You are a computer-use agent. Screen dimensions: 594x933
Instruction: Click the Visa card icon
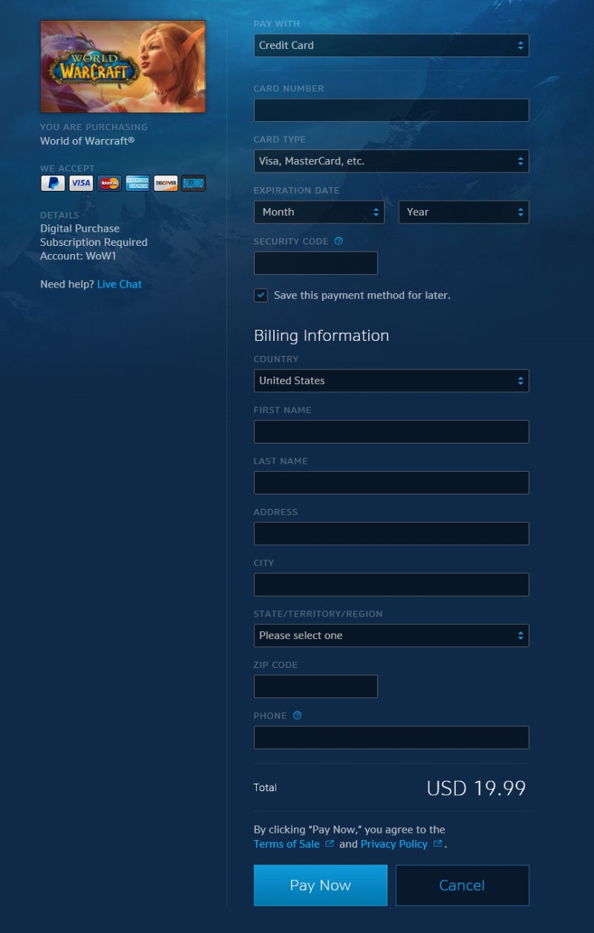point(81,183)
